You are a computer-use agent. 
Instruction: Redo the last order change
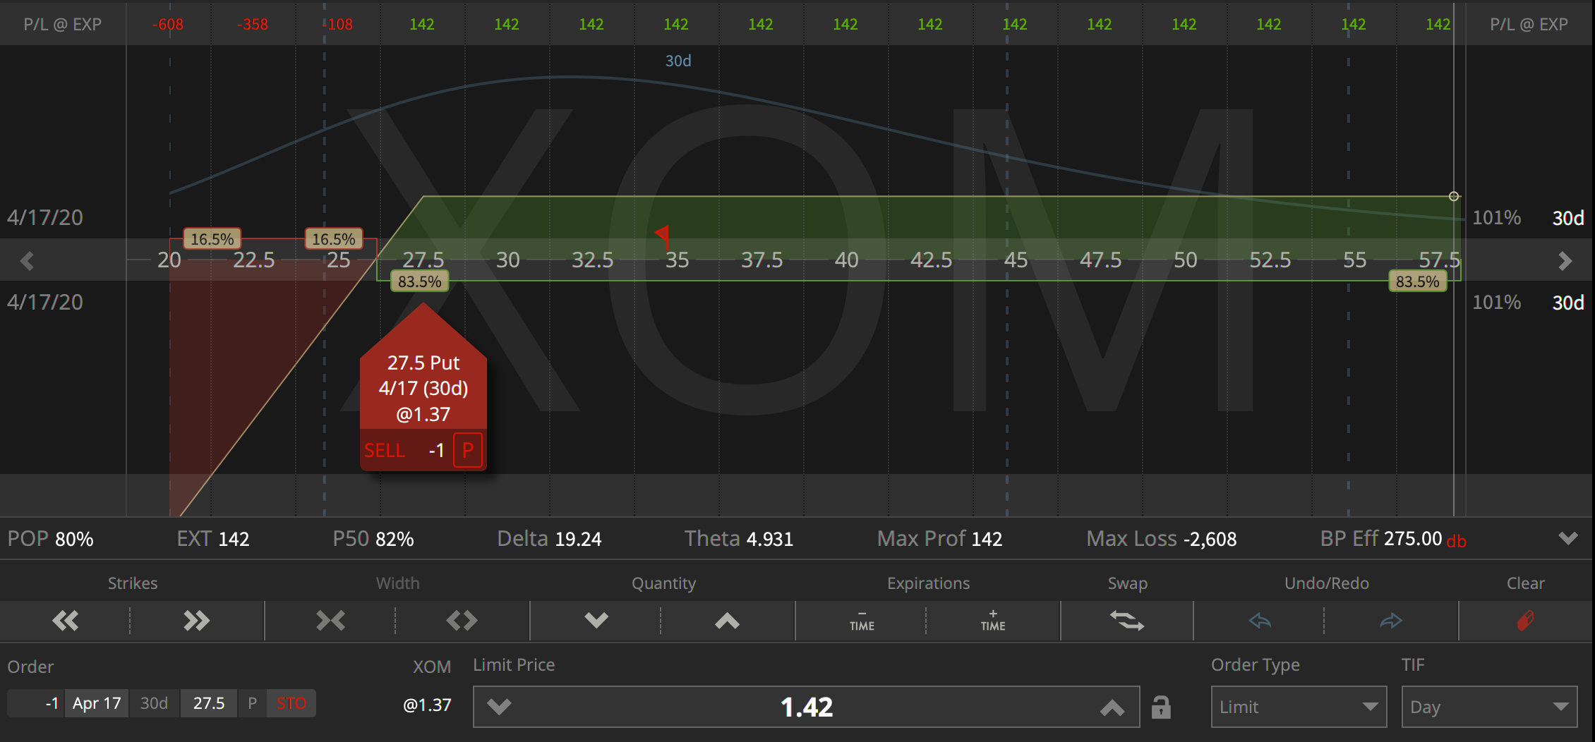[1391, 621]
